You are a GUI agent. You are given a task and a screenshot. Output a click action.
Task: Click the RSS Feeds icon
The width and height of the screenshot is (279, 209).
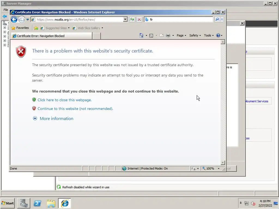click(151, 36)
